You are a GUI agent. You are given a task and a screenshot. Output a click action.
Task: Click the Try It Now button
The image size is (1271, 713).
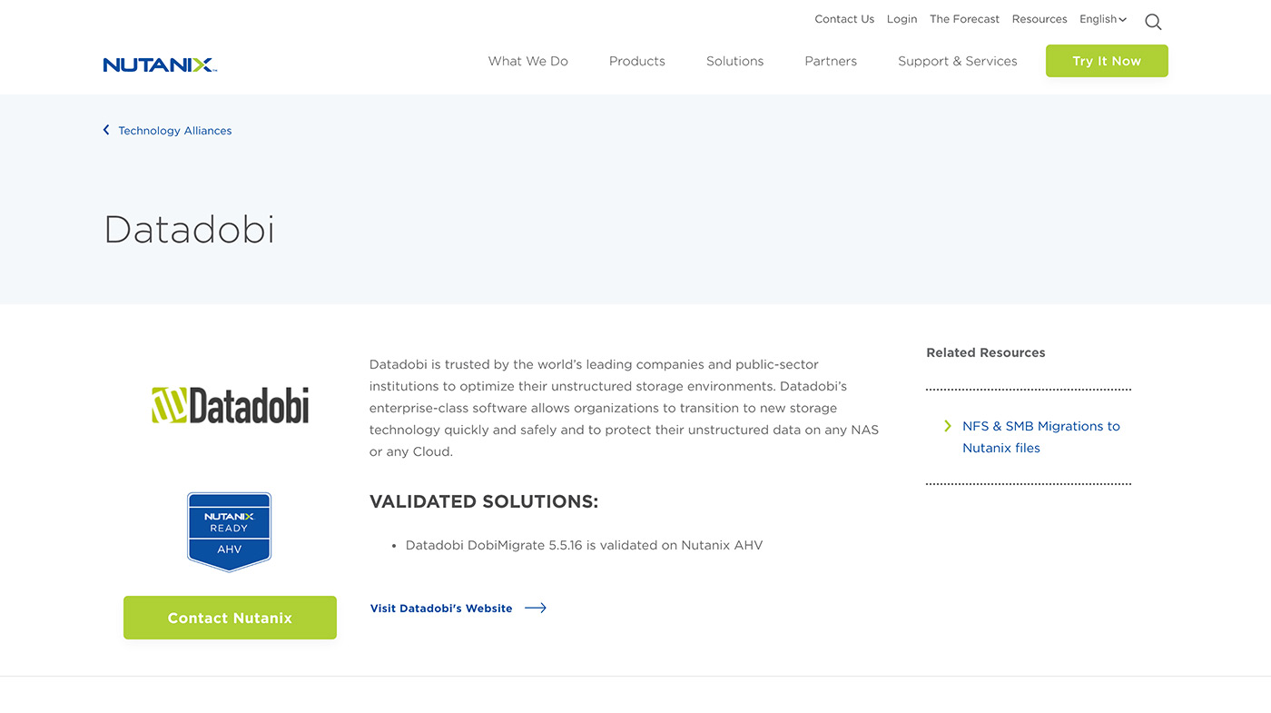pyautogui.click(x=1107, y=61)
